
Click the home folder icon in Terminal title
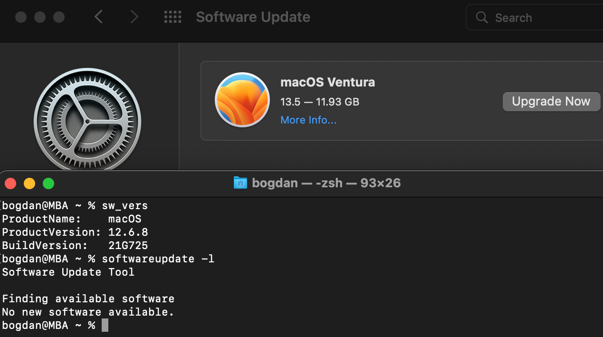point(240,183)
